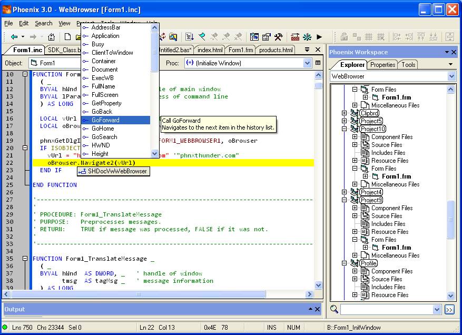
Task: Click the split view icon beside Proc combo
Action: coord(318,63)
